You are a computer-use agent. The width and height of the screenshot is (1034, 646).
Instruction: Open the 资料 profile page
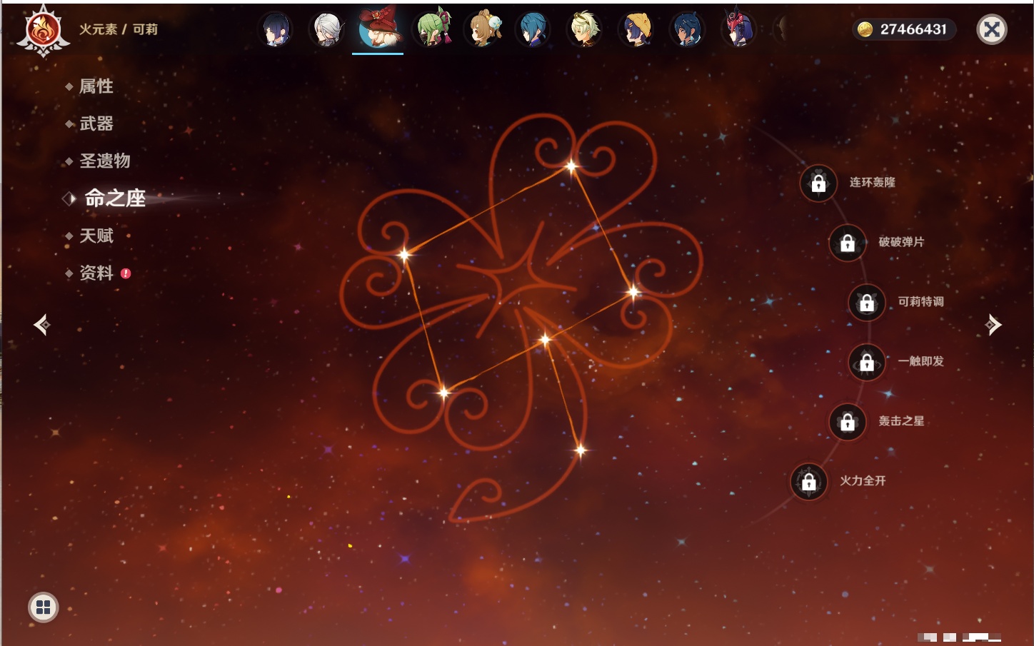96,273
